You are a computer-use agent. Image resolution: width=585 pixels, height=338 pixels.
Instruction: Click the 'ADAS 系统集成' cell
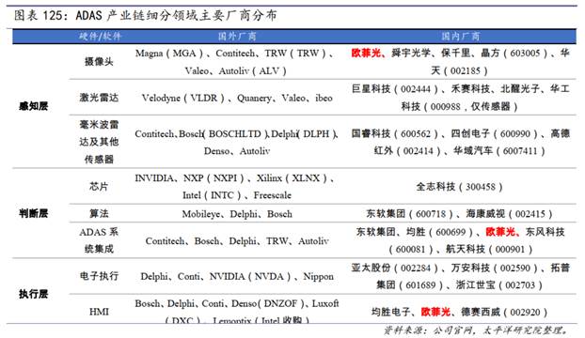(x=99, y=240)
